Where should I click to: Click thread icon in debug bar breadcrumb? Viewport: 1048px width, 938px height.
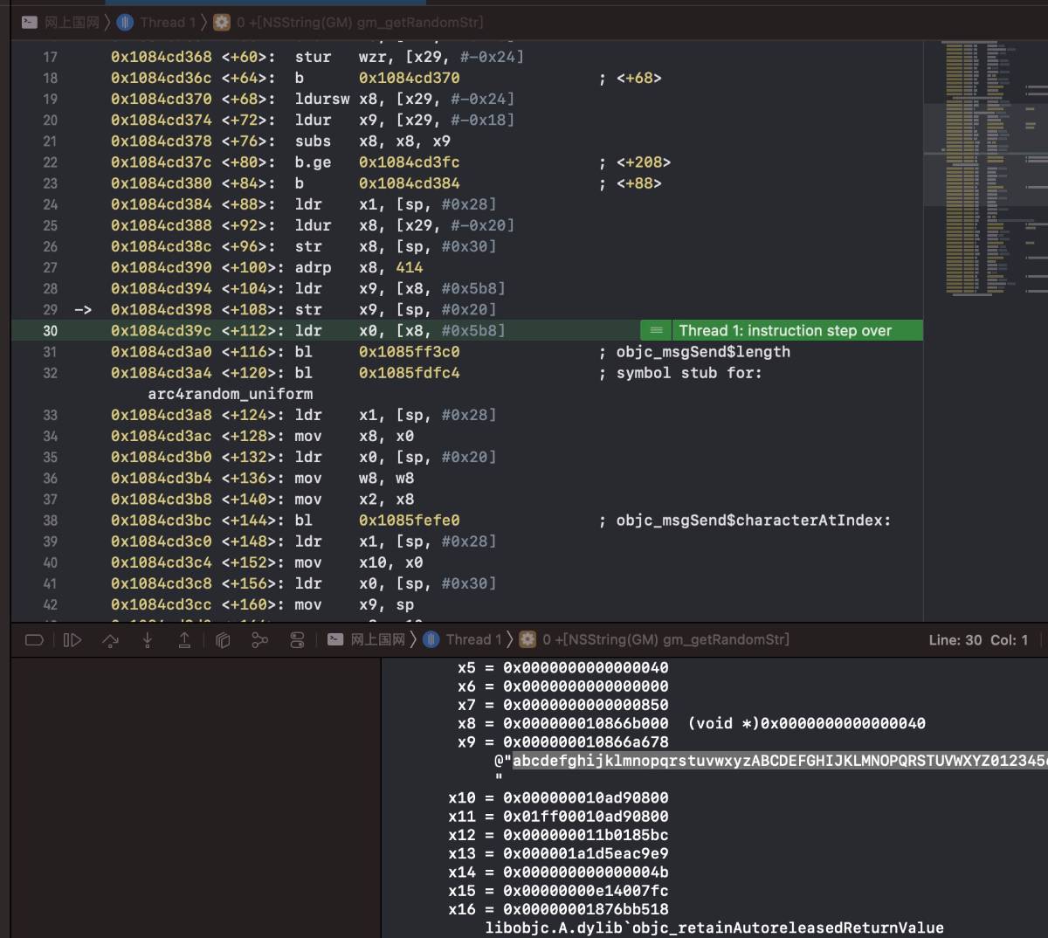coord(431,639)
